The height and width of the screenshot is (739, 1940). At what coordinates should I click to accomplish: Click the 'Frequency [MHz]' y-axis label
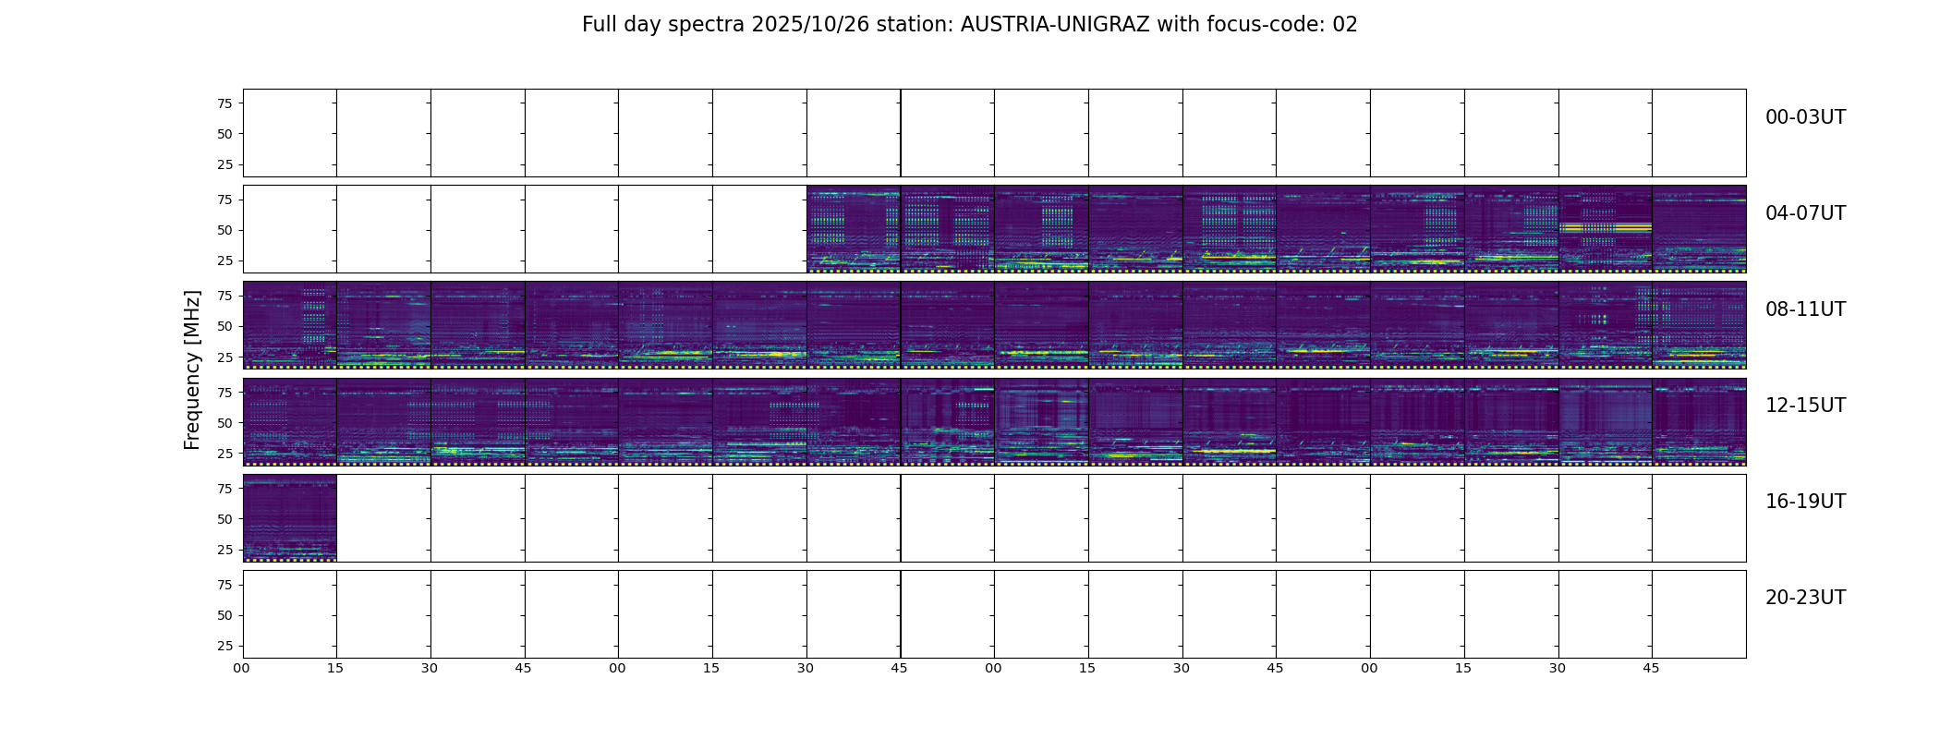(x=192, y=370)
